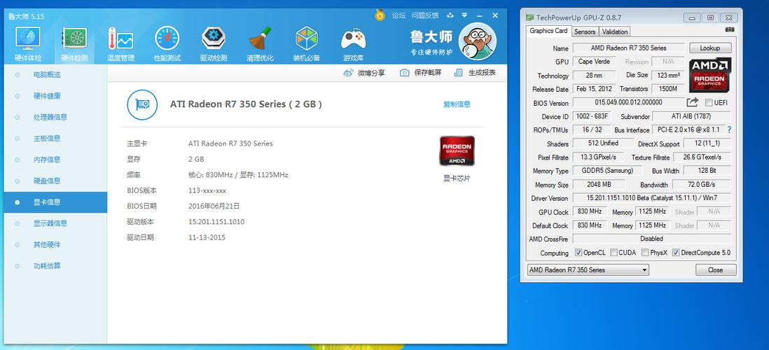769x350 pixels.
Task: Toggle the OpenCL checkbox
Action: [579, 253]
